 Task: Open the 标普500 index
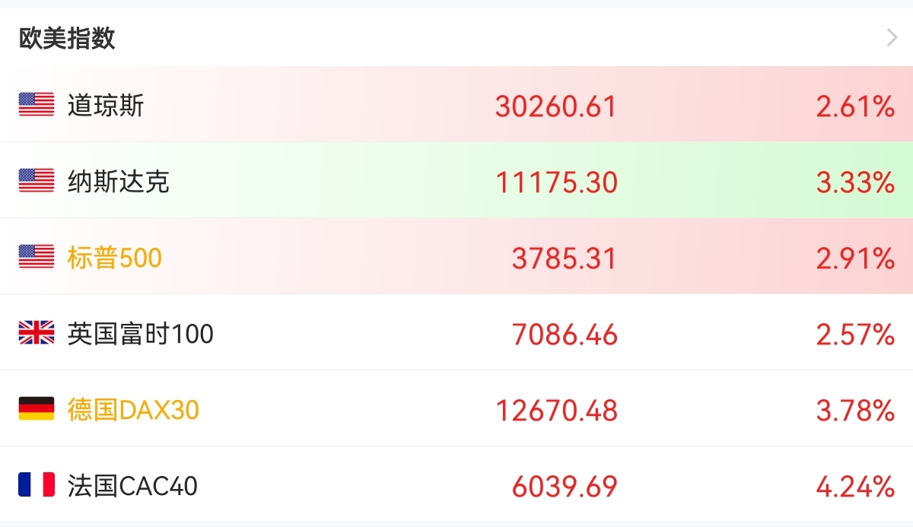click(x=114, y=258)
